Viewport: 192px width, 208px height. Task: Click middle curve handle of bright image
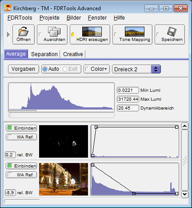click(x=134, y=193)
